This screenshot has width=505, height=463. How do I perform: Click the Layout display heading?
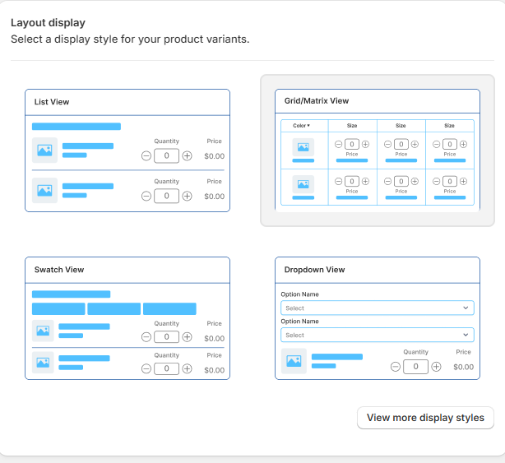click(48, 23)
